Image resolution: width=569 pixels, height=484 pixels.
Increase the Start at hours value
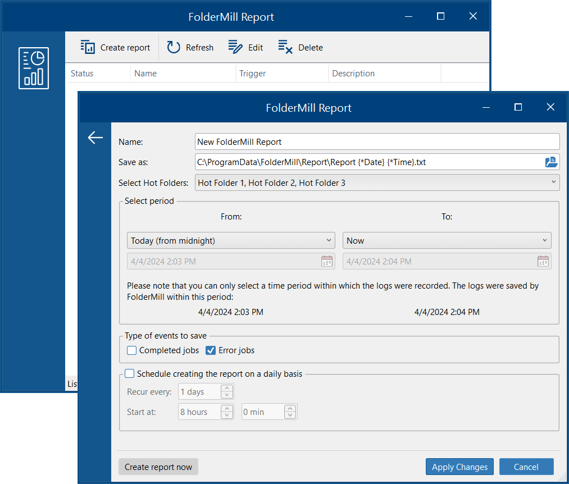[227, 408]
